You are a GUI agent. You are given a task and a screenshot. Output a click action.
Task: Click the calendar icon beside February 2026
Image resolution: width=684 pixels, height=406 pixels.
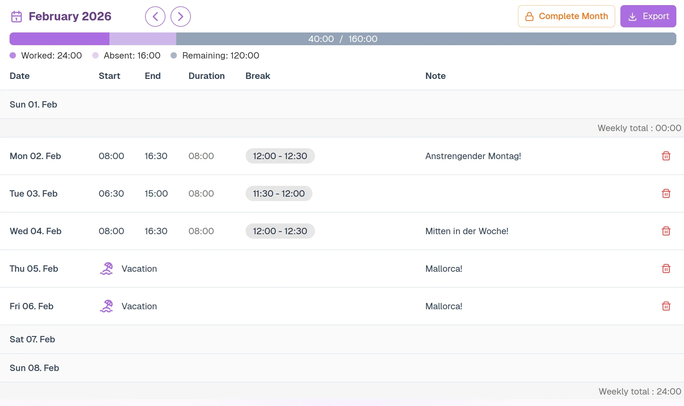pyautogui.click(x=17, y=17)
